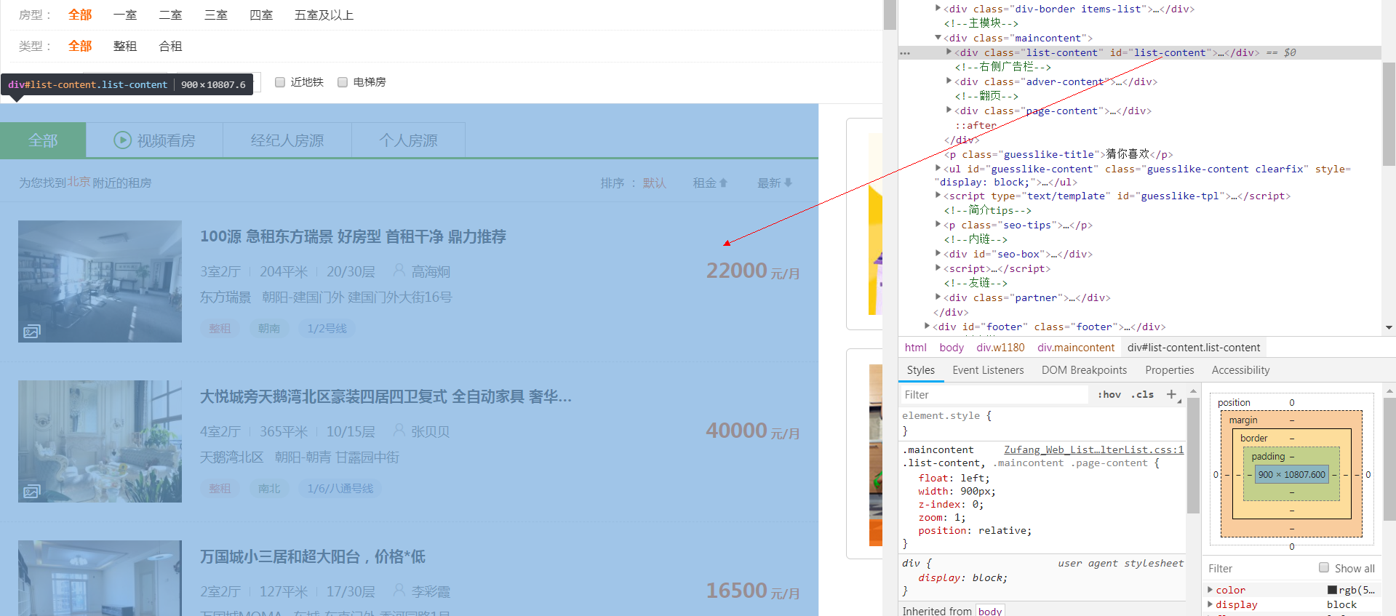Filter room type by 四室

point(260,15)
